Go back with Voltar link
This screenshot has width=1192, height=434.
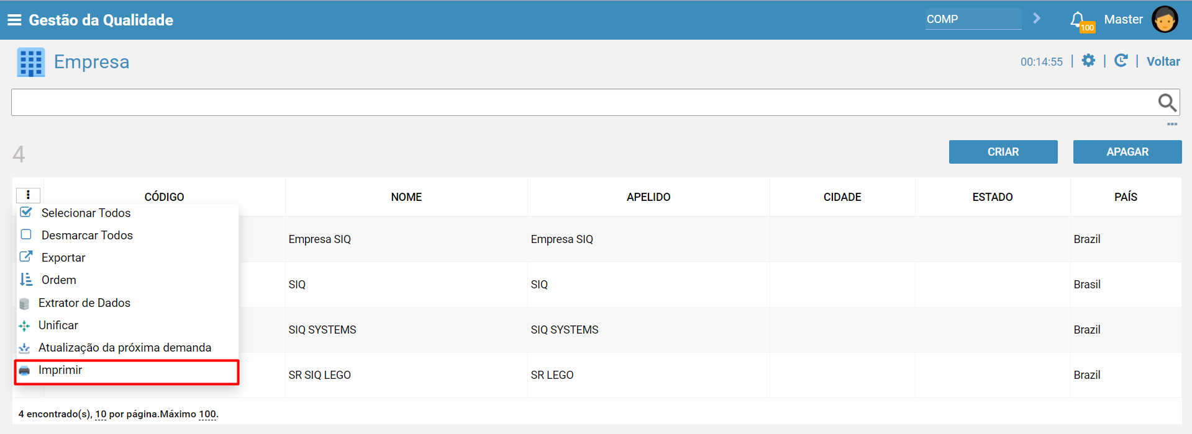(x=1163, y=61)
